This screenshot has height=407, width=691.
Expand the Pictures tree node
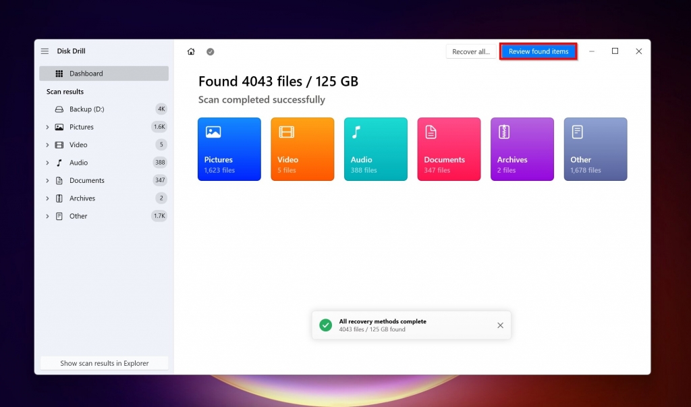point(47,127)
